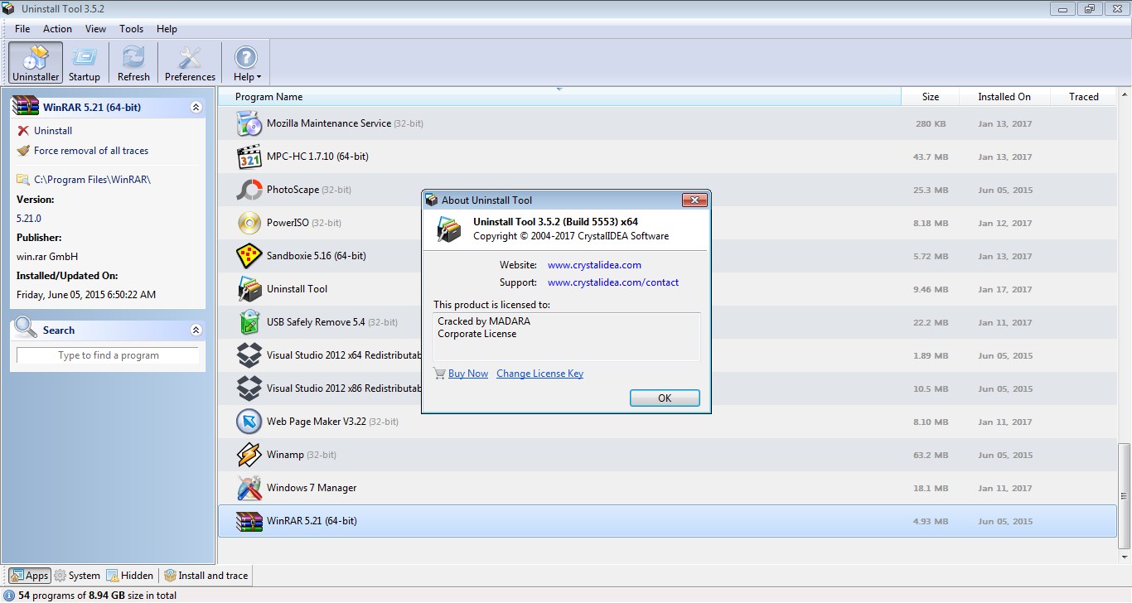This screenshot has width=1132, height=603.
Task: Click the Visual Studio 2012 x64 Redistributable icon
Action: tap(249, 355)
